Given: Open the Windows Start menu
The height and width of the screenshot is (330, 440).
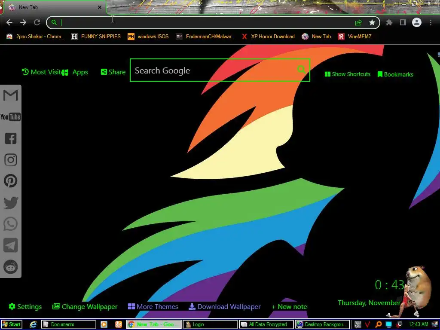Looking at the screenshot, I should click(x=11, y=324).
